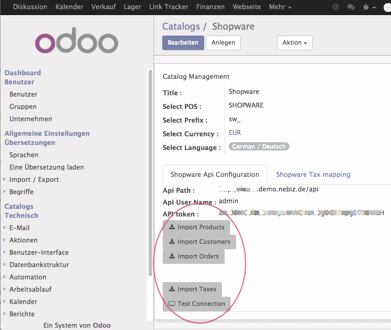Click the German / Deutsch language tag
The height and width of the screenshot is (330, 391).
[x=259, y=146]
